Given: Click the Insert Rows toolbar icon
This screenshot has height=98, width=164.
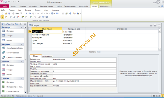Looking at the screenshot, I should [x=11, y=17].
